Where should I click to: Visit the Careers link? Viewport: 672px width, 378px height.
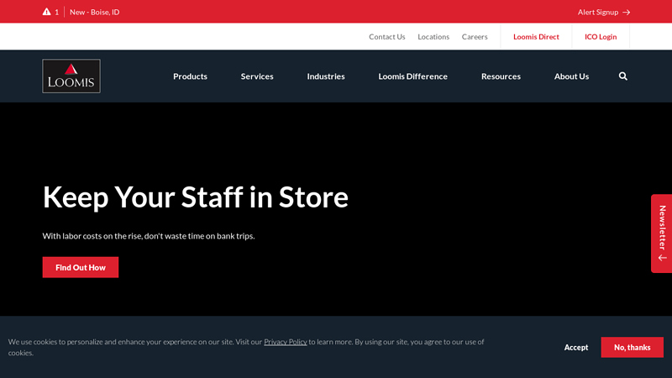click(475, 37)
